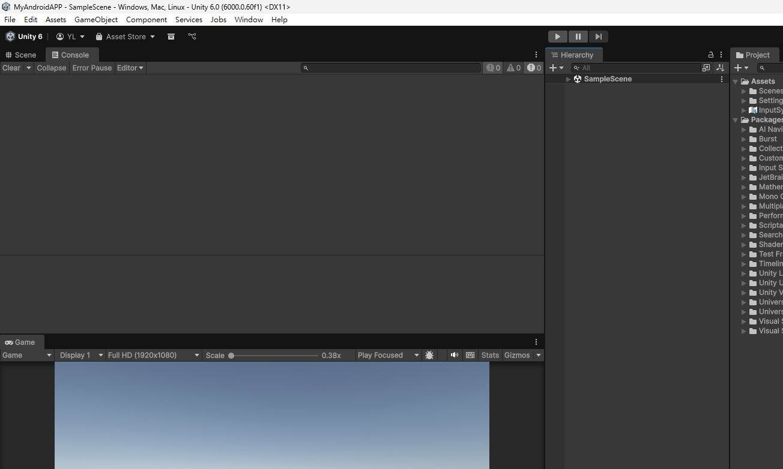This screenshot has width=783, height=469.
Task: Toggle the Game view shortcuts keyboard icon
Action: (470, 355)
